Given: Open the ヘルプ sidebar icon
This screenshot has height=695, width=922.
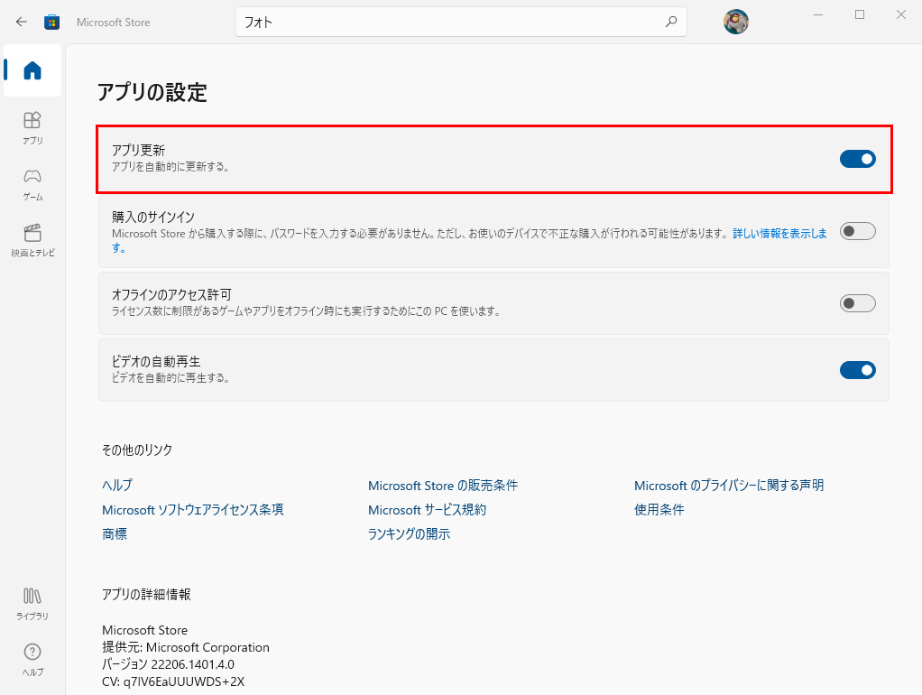Looking at the screenshot, I should (32, 660).
